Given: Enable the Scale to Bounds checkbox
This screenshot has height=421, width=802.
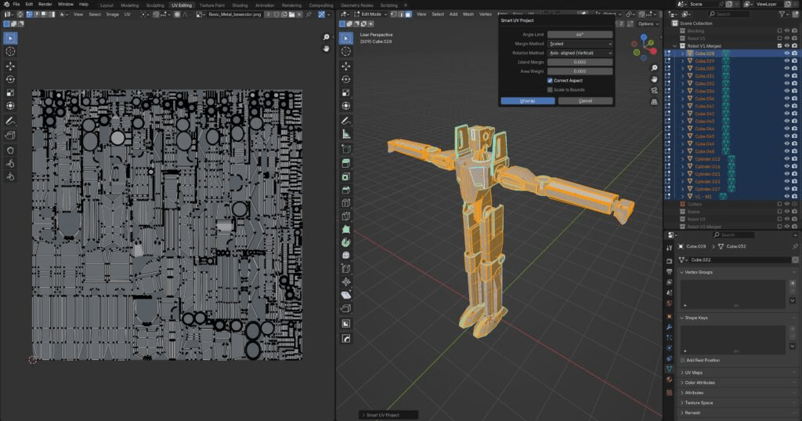Looking at the screenshot, I should tap(550, 89).
